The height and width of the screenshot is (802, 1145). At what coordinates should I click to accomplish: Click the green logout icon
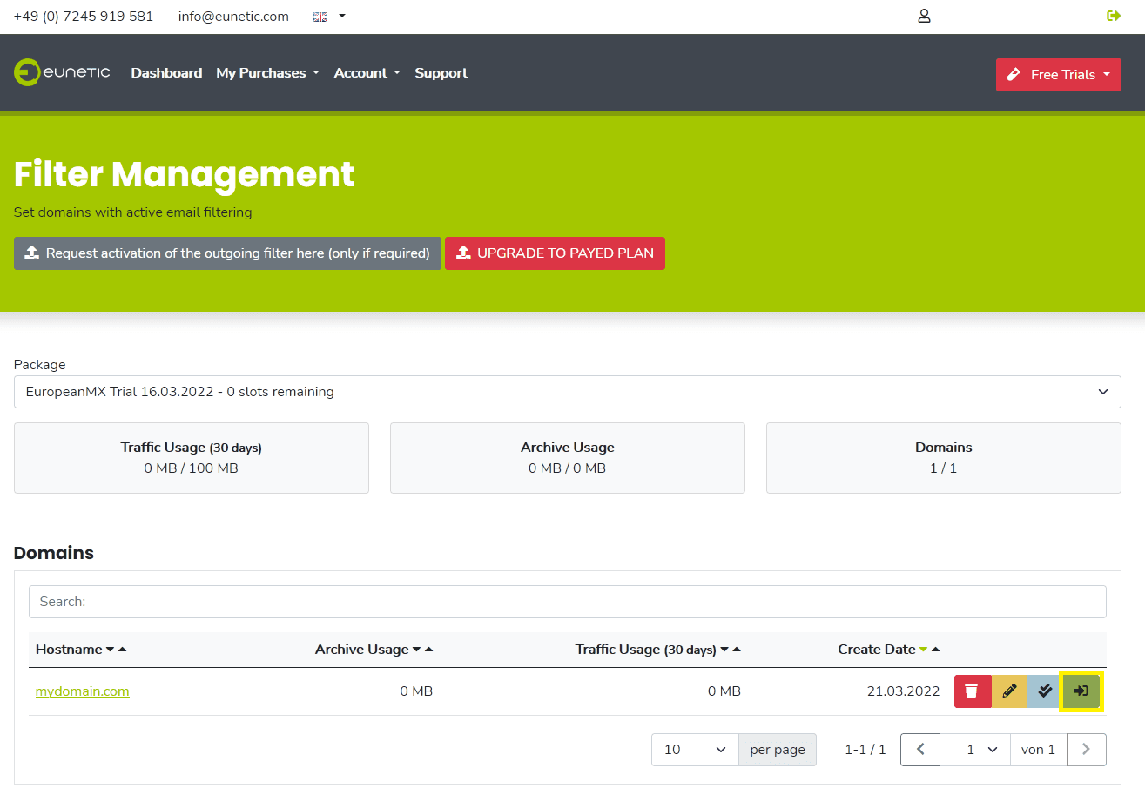point(1114,16)
